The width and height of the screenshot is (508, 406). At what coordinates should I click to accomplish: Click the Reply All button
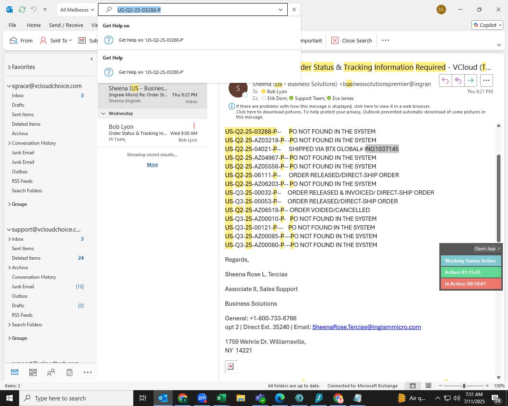458,80
